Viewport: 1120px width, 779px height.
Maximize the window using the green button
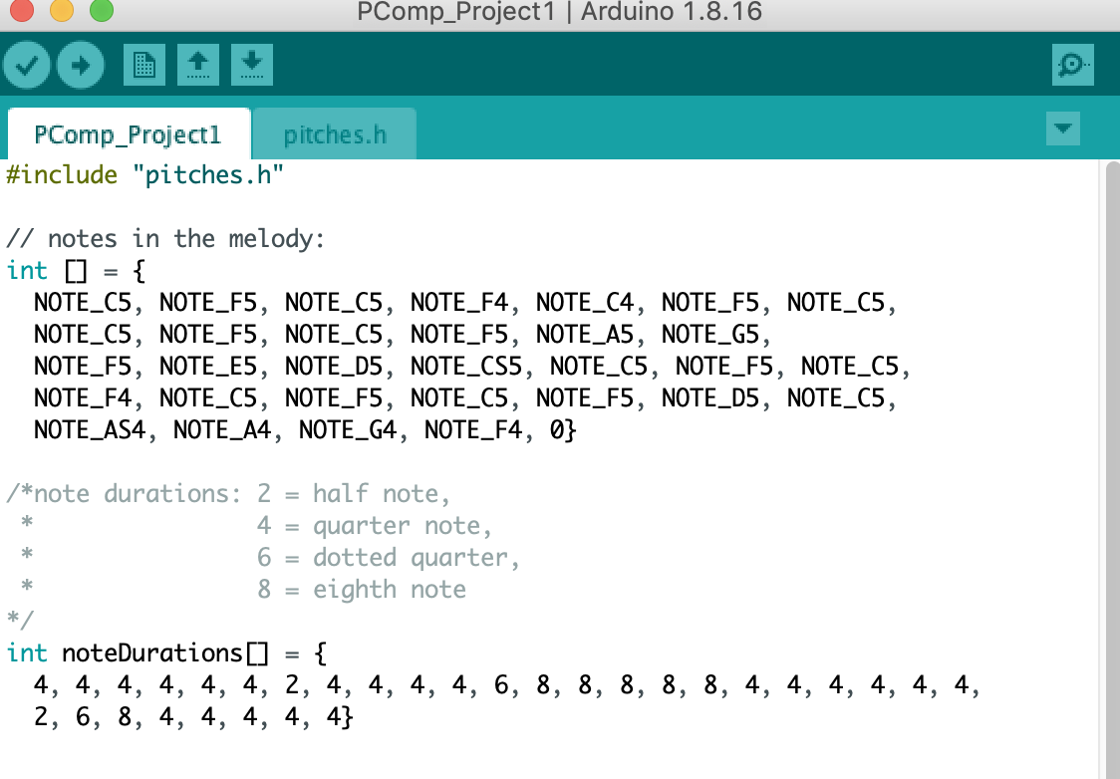102,12
